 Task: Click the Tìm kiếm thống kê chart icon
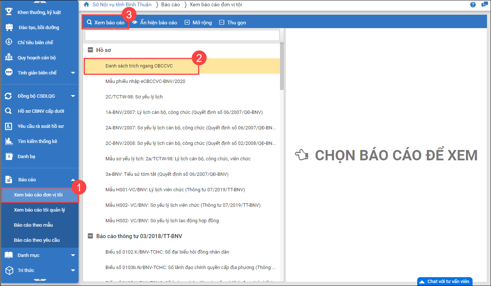(8, 141)
